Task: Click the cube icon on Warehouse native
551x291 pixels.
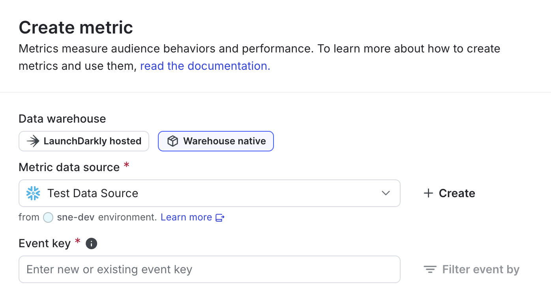Action: pos(172,141)
